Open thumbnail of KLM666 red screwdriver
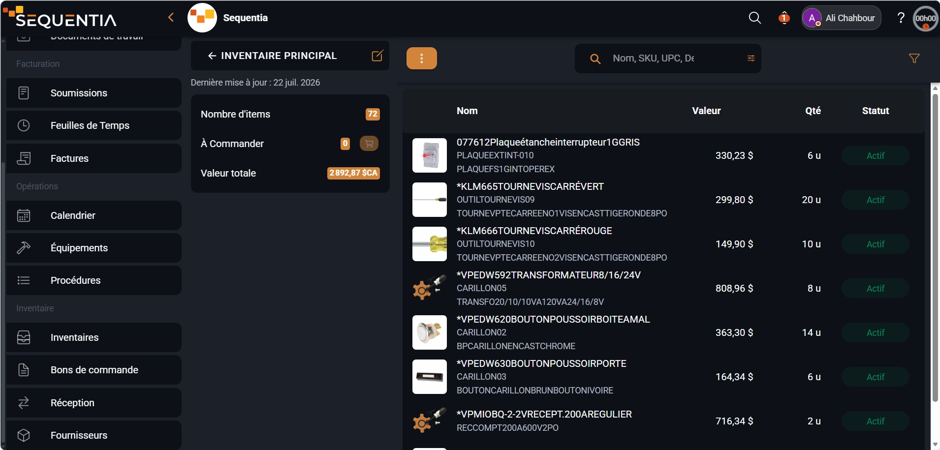This screenshot has height=450, width=940. pos(430,244)
